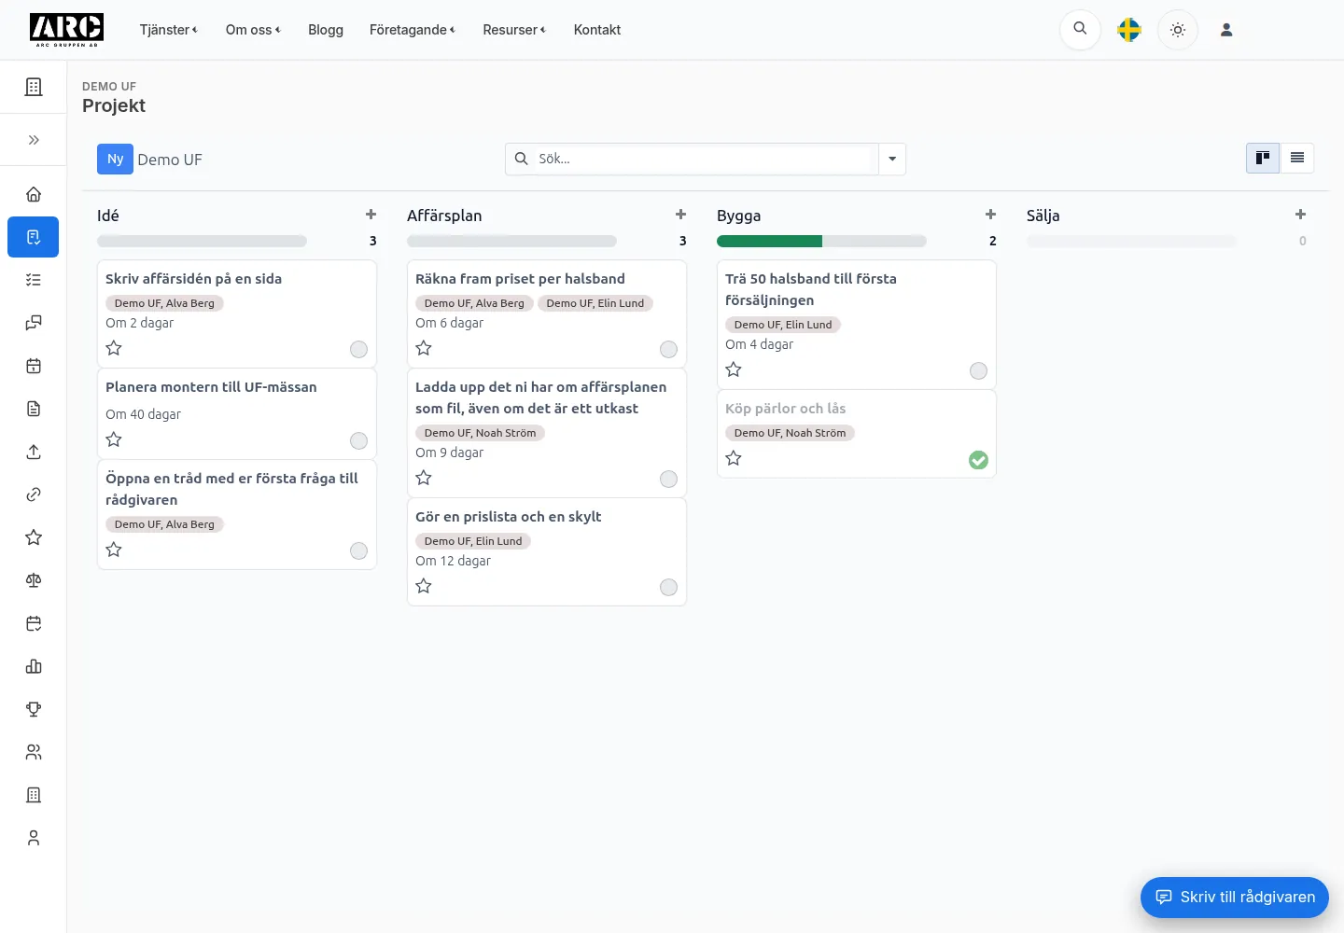The height and width of the screenshot is (933, 1344).
Task: Expand the sidebar with double chevron
Action: [x=34, y=140]
